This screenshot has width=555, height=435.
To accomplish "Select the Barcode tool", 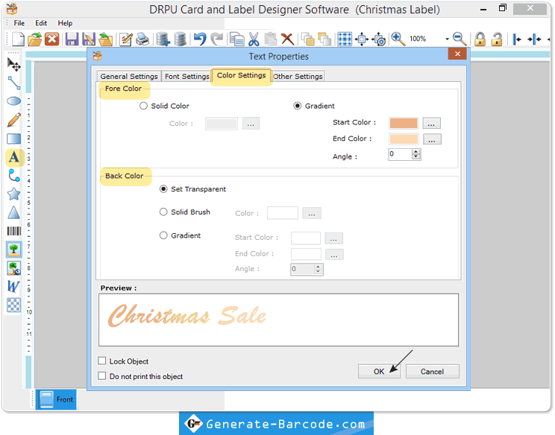I will (14, 231).
